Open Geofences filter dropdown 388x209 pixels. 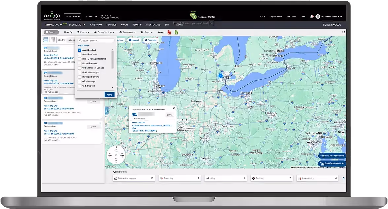(x=127, y=32)
